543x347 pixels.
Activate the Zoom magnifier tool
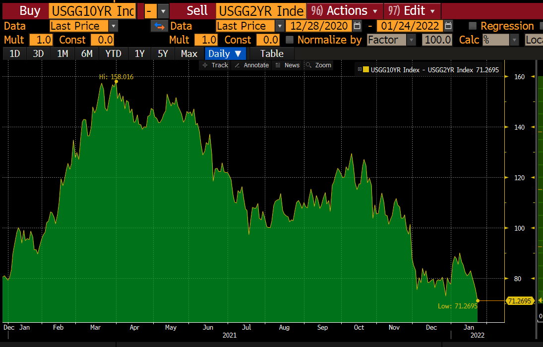tap(318, 65)
